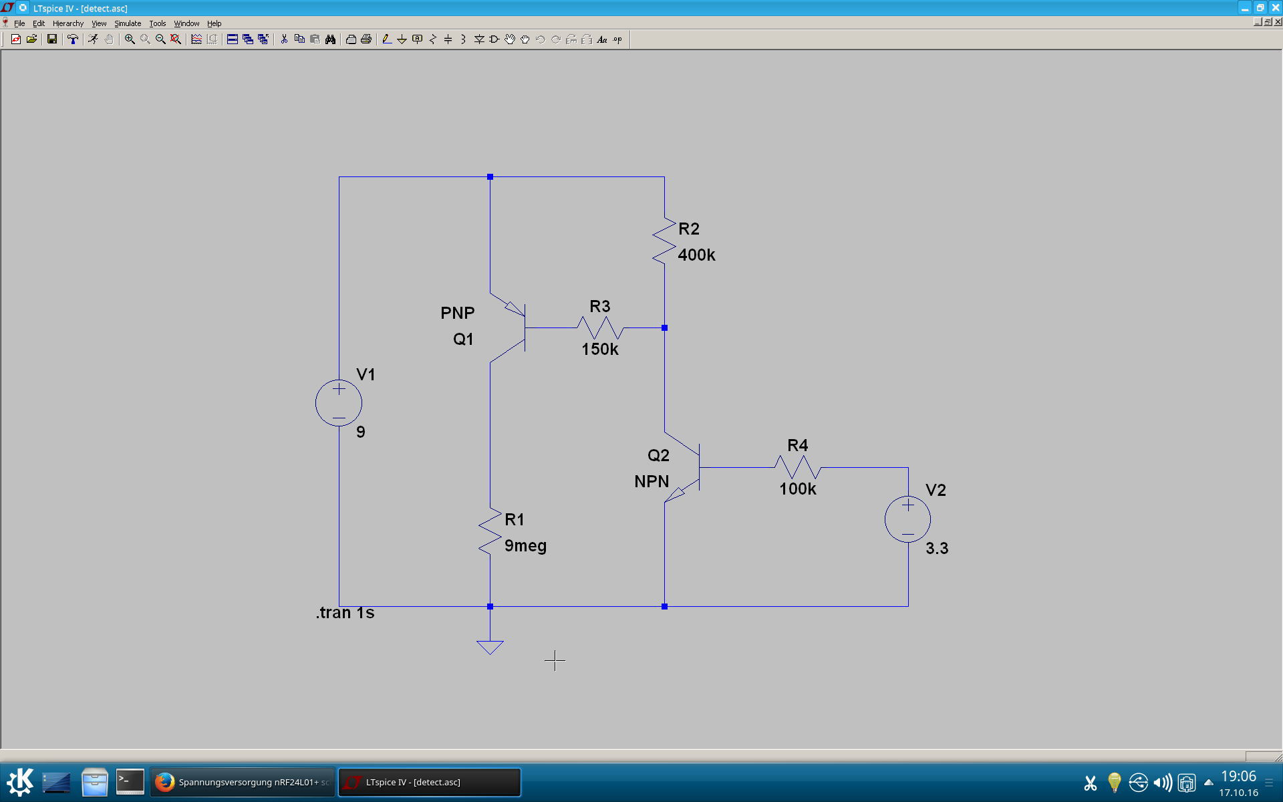Click the Cut scissors toolbar icon
Screen dimensions: 1283x802
pyautogui.click(x=284, y=39)
